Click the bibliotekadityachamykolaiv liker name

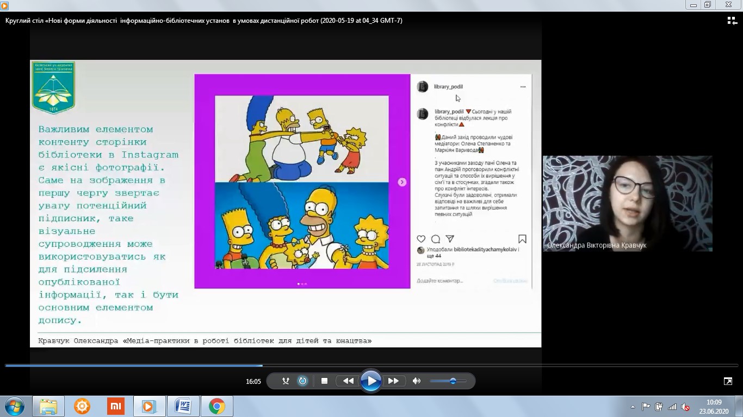coord(485,250)
